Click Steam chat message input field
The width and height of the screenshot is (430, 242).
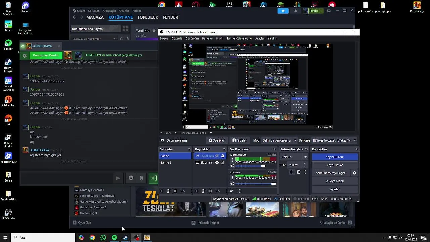(67, 178)
